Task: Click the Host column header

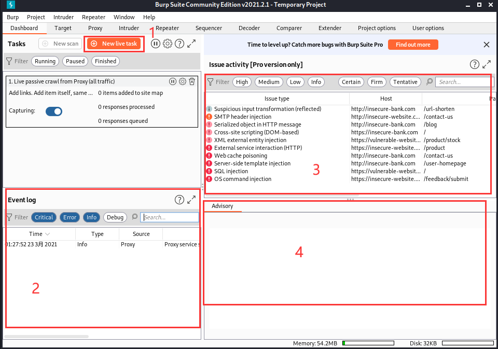Action: point(386,99)
